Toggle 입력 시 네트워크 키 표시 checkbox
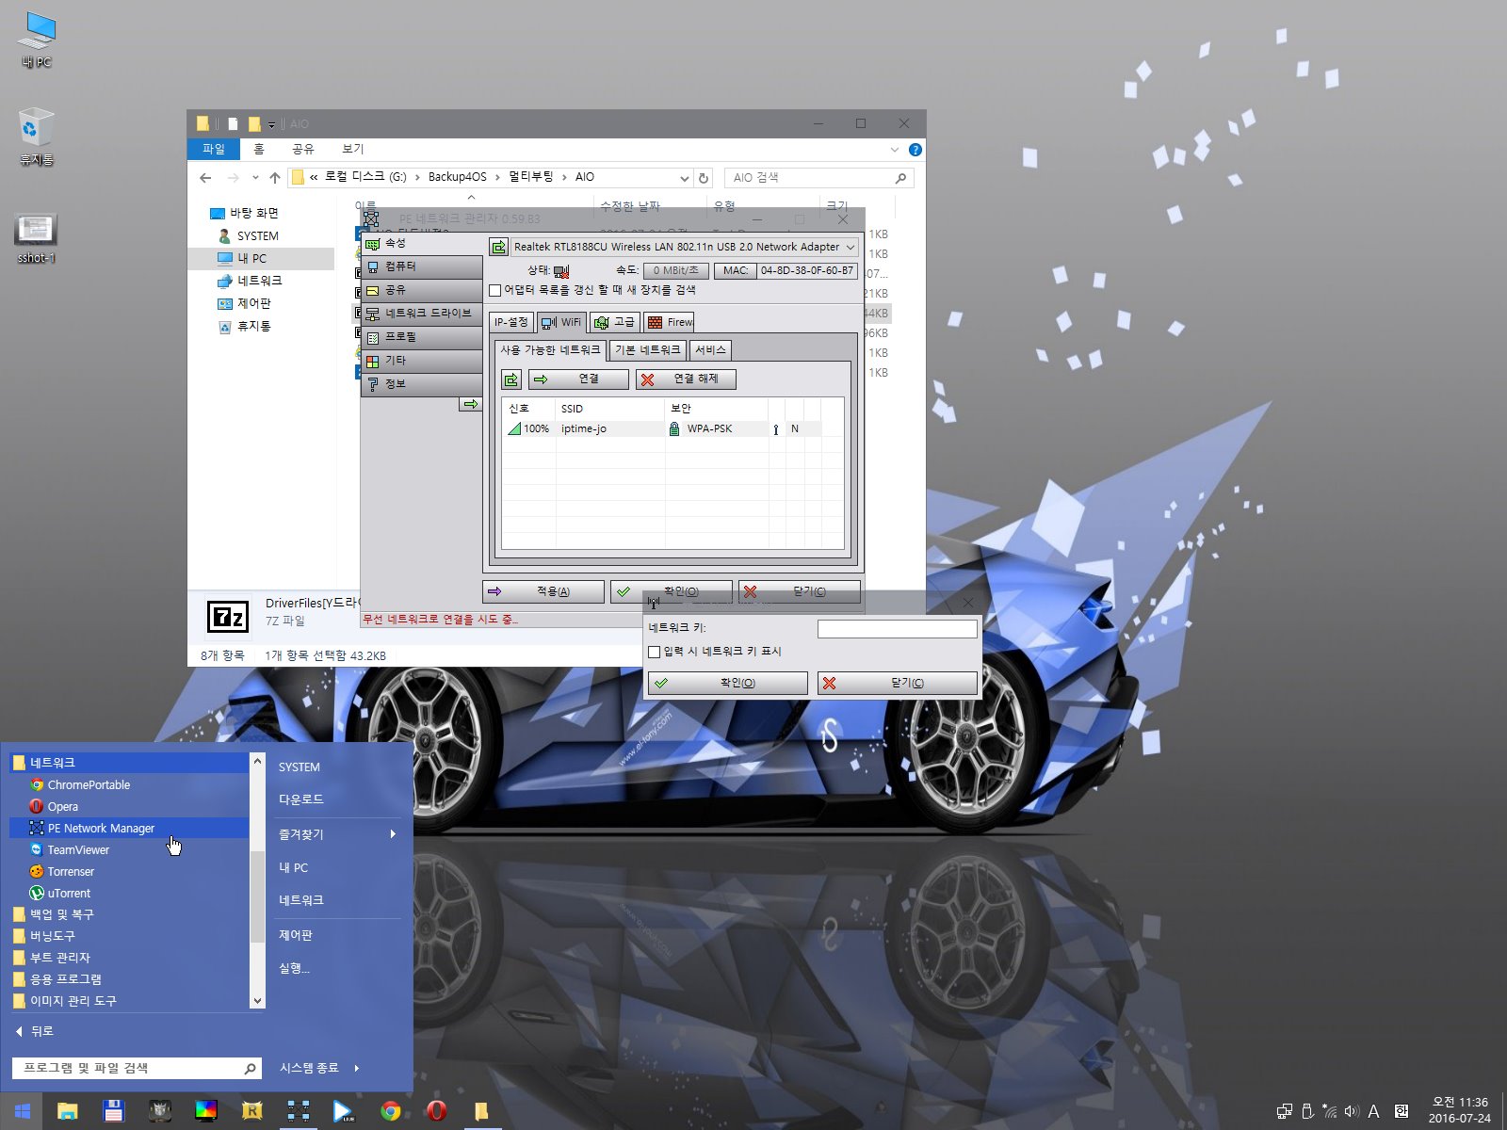The image size is (1507, 1130). pos(655,652)
